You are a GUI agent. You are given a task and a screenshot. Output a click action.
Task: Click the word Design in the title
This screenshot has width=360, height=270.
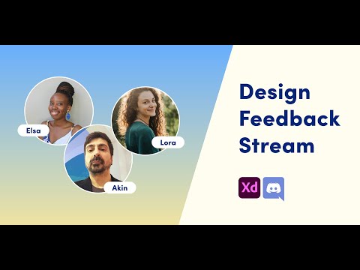coord(274,93)
